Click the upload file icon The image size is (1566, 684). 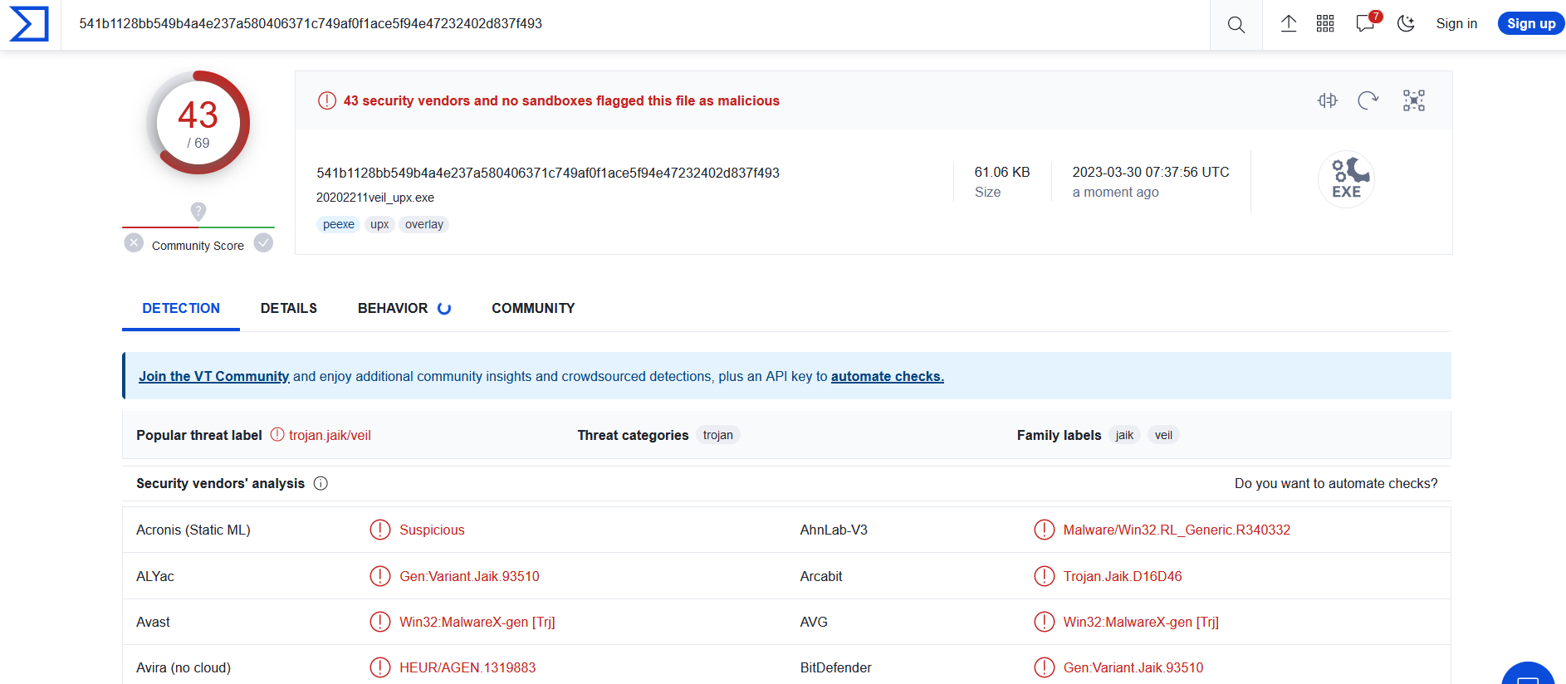click(x=1288, y=24)
